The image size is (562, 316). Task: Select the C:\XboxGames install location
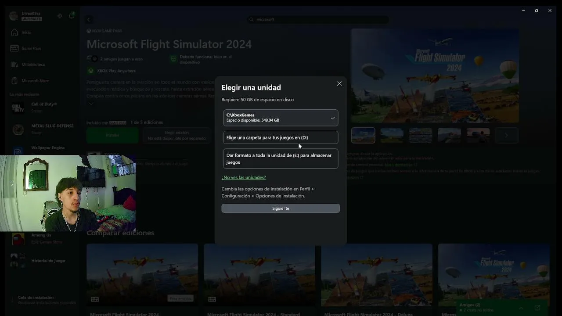tap(281, 118)
